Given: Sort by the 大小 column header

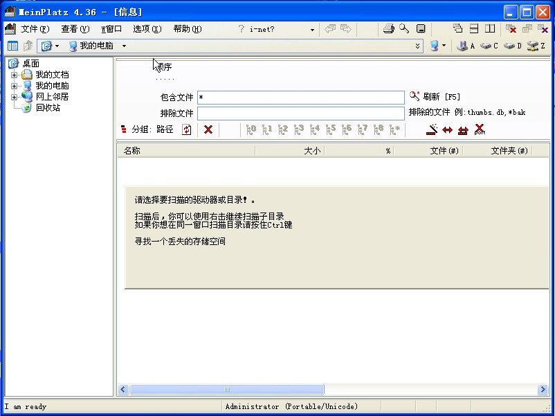Looking at the screenshot, I should 289,151.
